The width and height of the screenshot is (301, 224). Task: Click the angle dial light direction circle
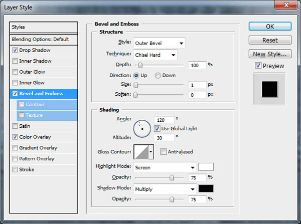(x=142, y=129)
